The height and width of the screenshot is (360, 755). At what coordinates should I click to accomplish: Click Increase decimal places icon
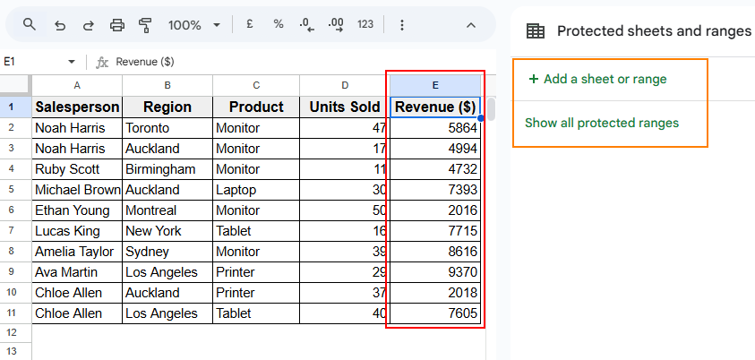pyautogui.click(x=336, y=25)
